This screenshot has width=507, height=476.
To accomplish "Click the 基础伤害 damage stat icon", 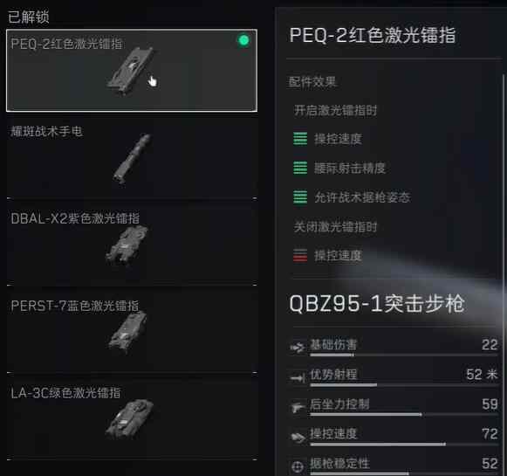I will (298, 348).
